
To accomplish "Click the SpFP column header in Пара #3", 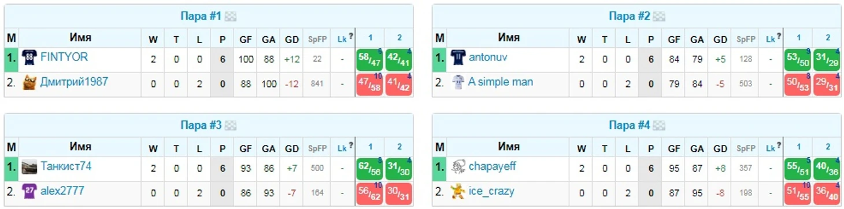I will (x=317, y=149).
